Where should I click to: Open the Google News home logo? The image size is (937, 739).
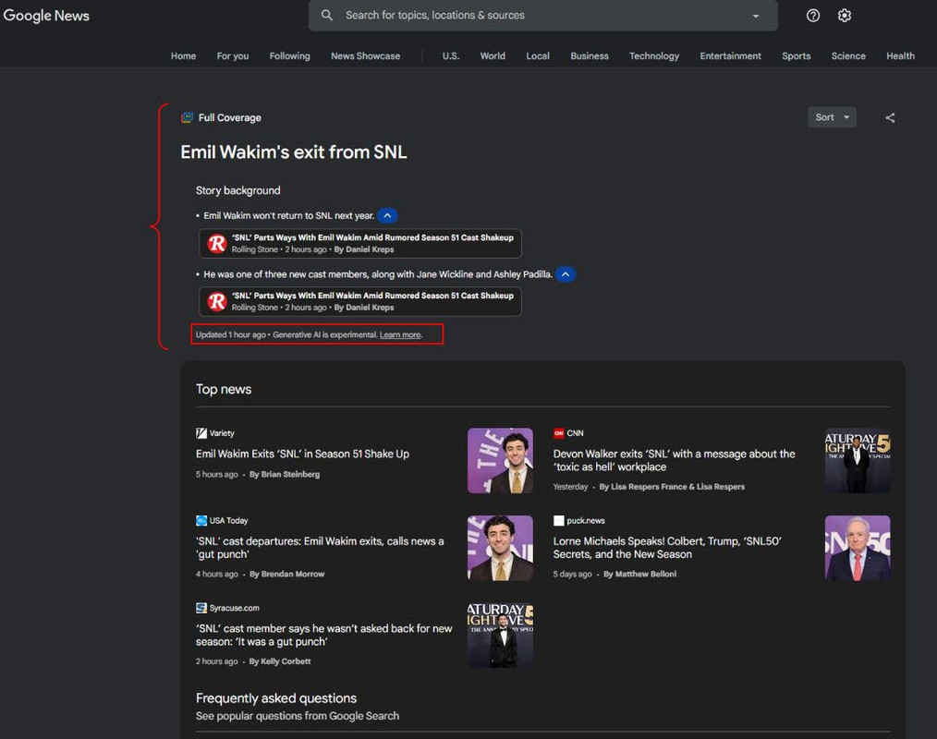pos(46,16)
